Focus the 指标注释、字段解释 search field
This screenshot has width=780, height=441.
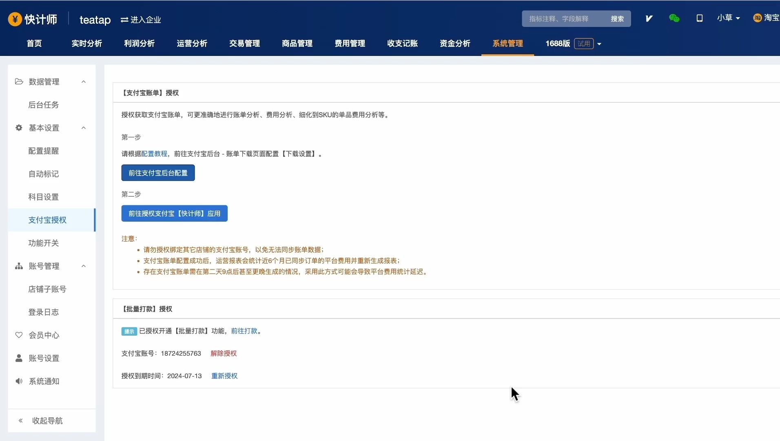coord(563,19)
